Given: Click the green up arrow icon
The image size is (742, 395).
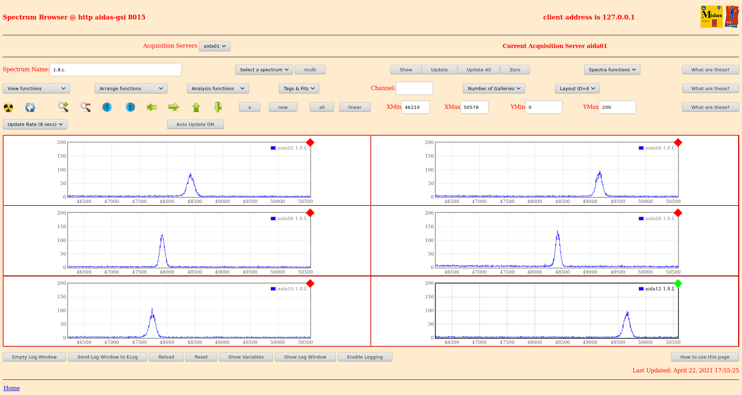Looking at the screenshot, I should click(196, 107).
